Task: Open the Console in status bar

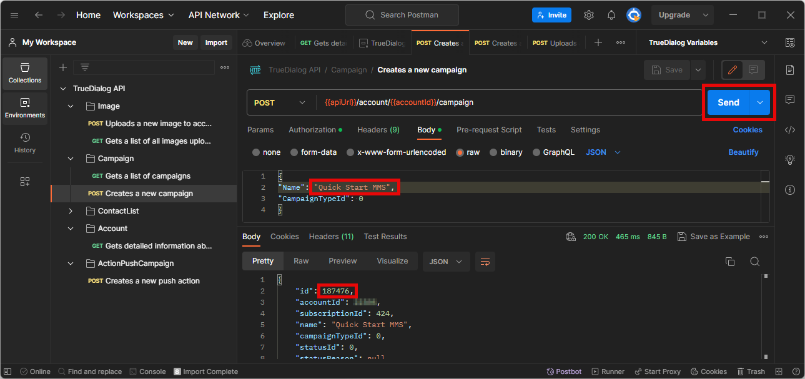Action: pyautogui.click(x=147, y=372)
